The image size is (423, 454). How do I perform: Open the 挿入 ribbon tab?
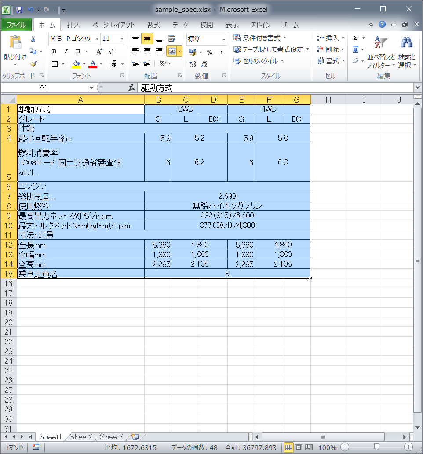[x=73, y=25]
